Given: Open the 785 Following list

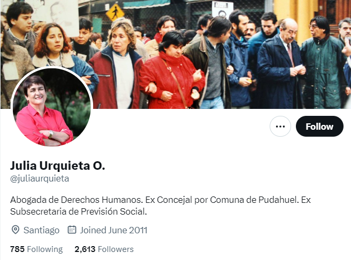Looking at the screenshot, I should coord(36,249).
